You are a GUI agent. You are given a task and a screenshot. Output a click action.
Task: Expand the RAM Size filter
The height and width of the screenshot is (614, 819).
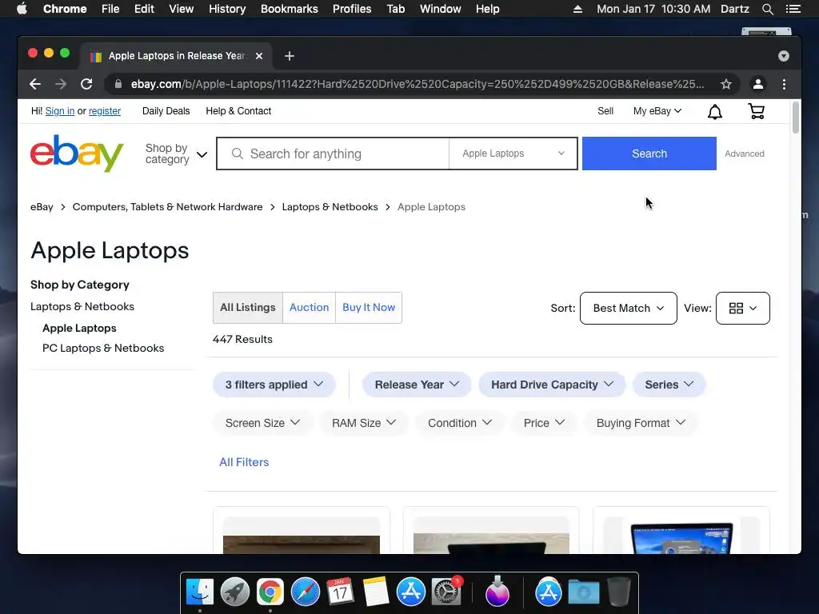point(364,423)
